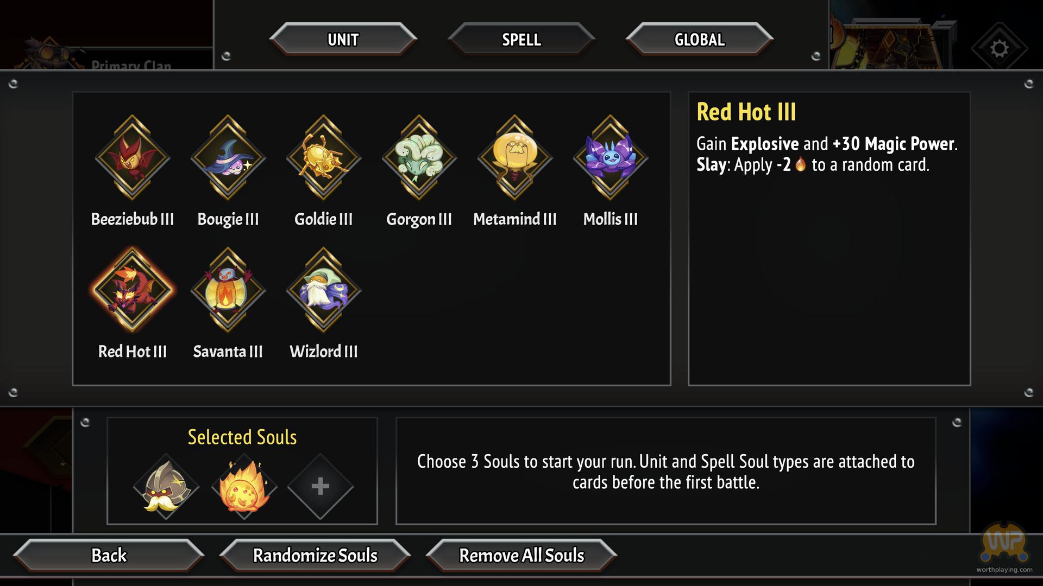Image resolution: width=1043 pixels, height=586 pixels.
Task: Choose the Savanta III lantern soul
Action: tap(228, 290)
